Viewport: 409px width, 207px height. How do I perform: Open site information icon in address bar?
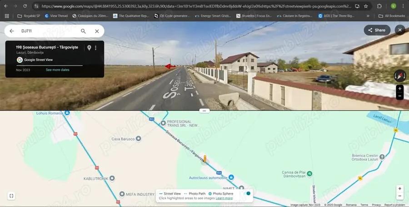coord(36,6)
